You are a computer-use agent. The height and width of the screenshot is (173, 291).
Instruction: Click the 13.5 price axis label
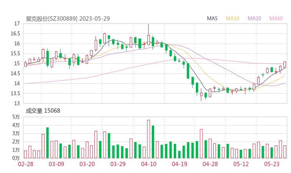[x=15, y=93]
